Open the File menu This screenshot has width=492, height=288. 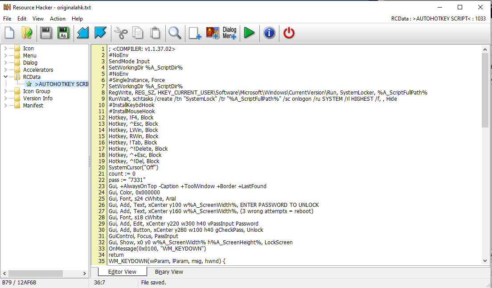[x=7, y=19]
